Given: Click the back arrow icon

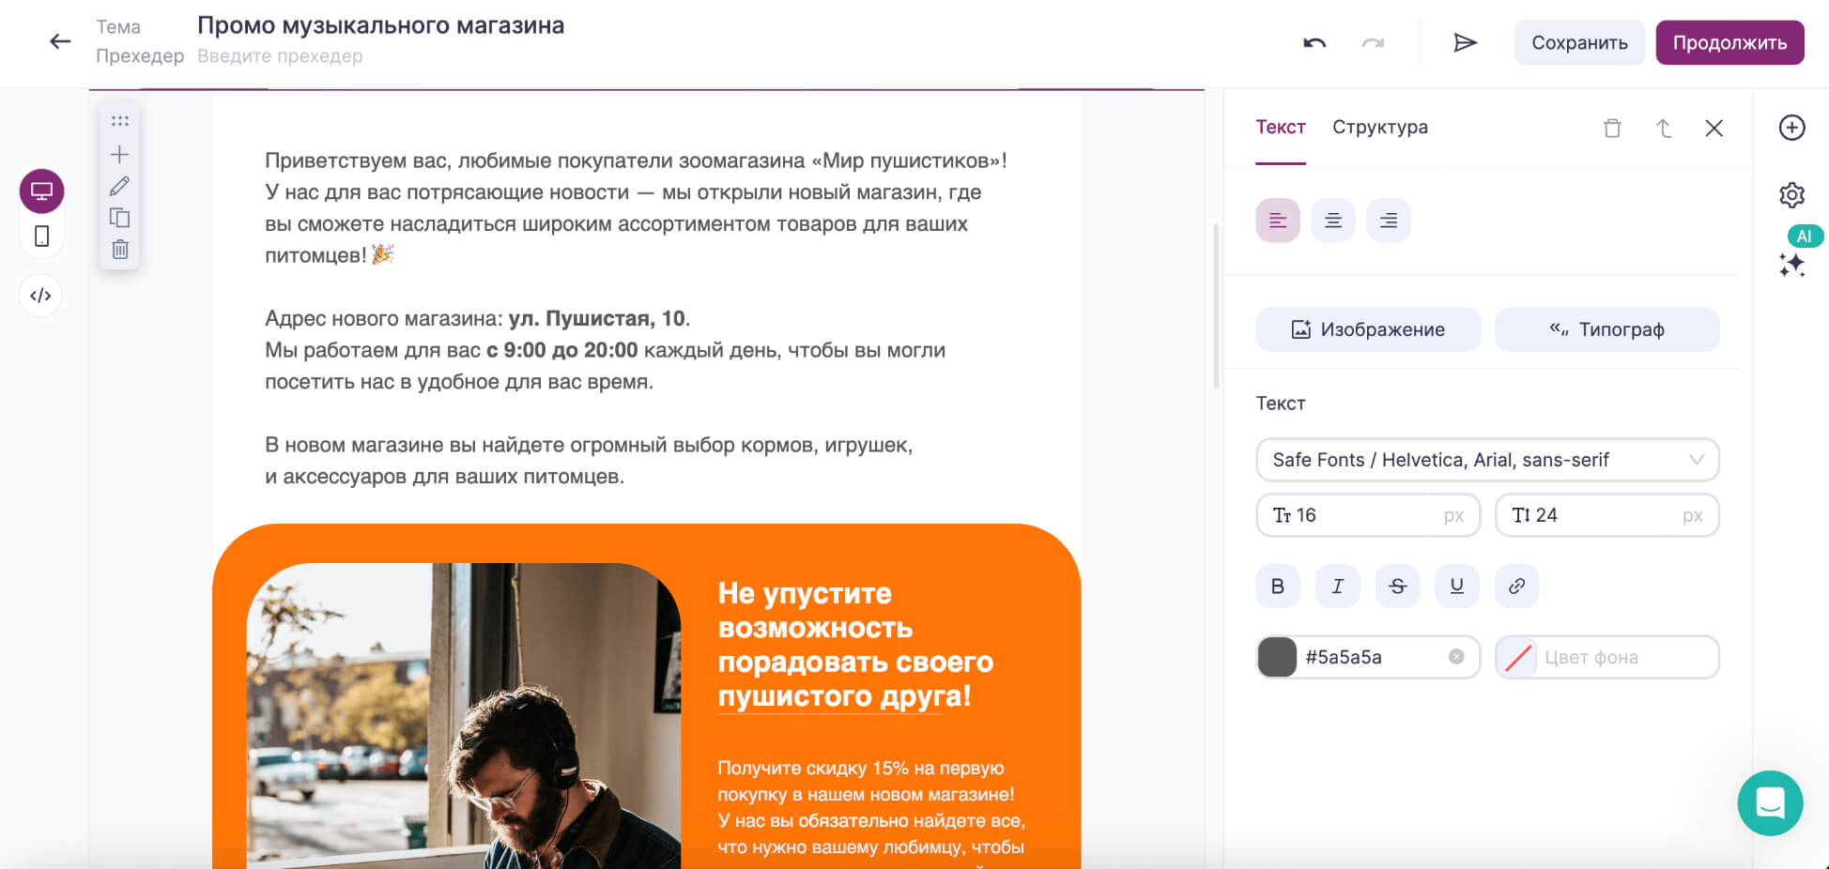Looking at the screenshot, I should pyautogui.click(x=60, y=41).
